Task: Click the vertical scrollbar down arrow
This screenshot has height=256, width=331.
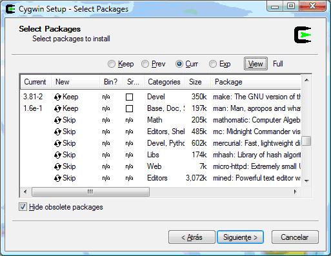Action: coord(306,181)
